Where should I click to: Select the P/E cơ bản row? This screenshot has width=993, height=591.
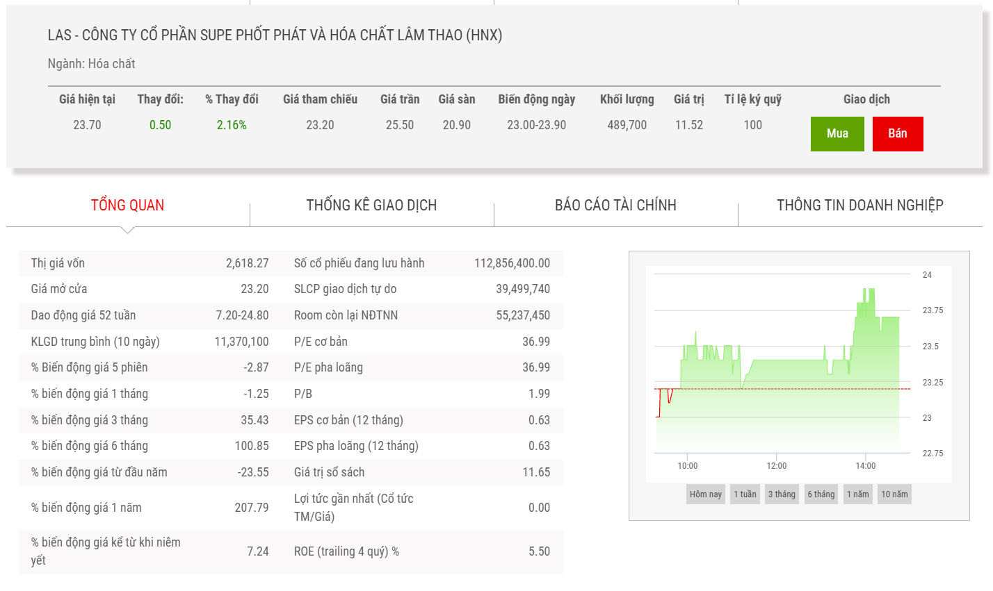421,342
